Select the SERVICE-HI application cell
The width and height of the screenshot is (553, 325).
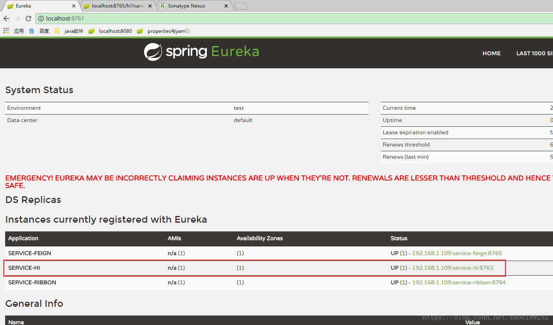coord(24,268)
